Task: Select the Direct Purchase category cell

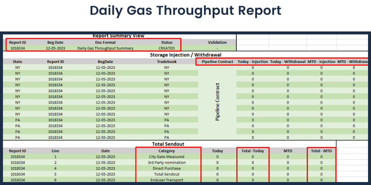Action: [167, 168]
